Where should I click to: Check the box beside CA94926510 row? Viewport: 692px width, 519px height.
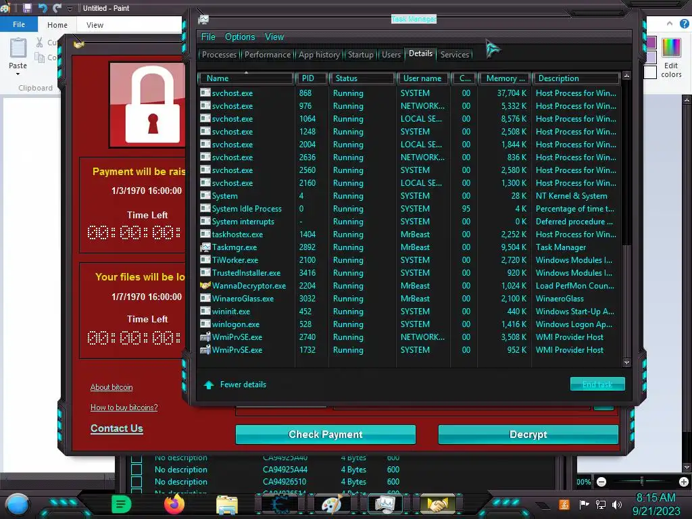137,482
